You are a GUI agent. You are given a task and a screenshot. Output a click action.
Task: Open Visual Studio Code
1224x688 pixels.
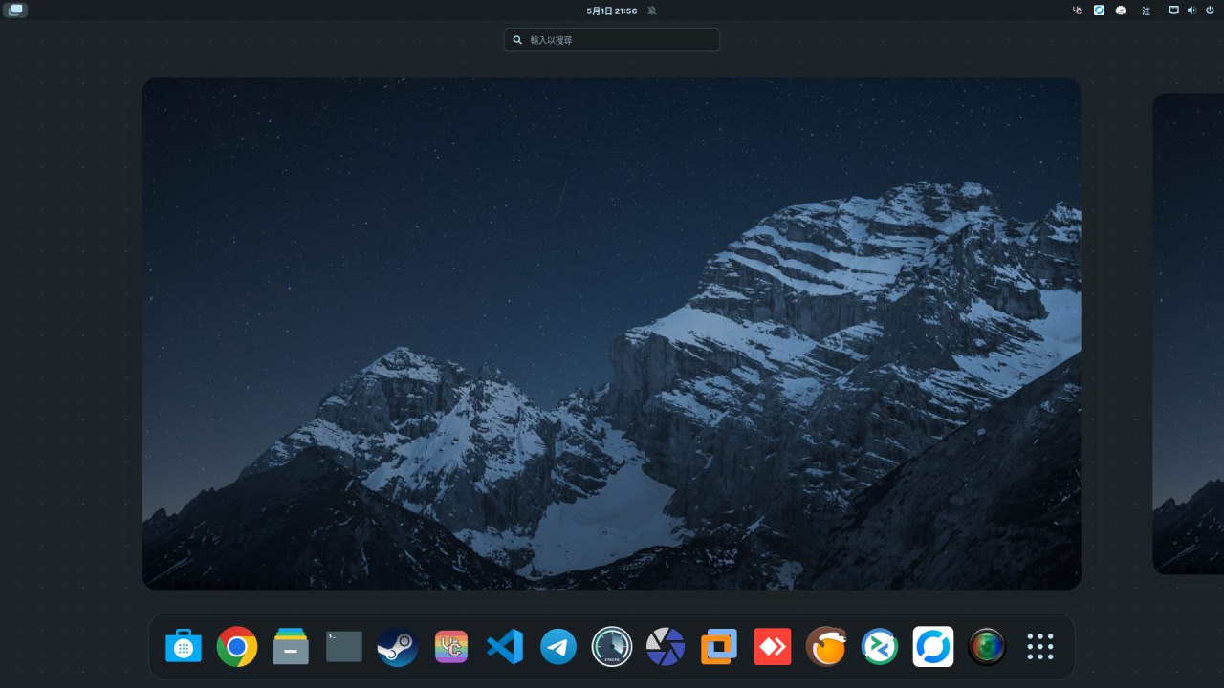point(505,647)
